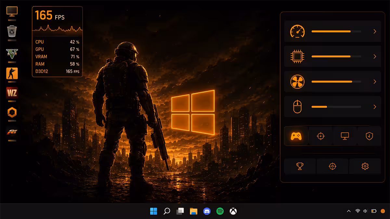Screen dimensions: 390x219
Task: Click the volume speaker tray icon
Action: click(x=365, y=211)
